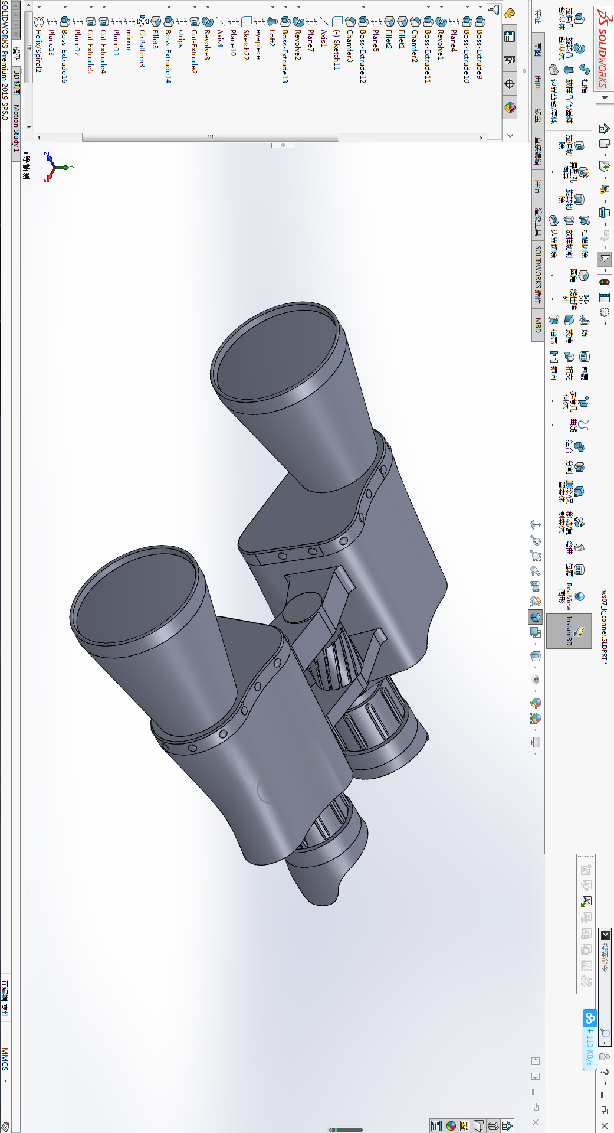Expand the SOLIDWORKS logo menu arrow
This screenshot has width=614, height=1133.
[605, 97]
